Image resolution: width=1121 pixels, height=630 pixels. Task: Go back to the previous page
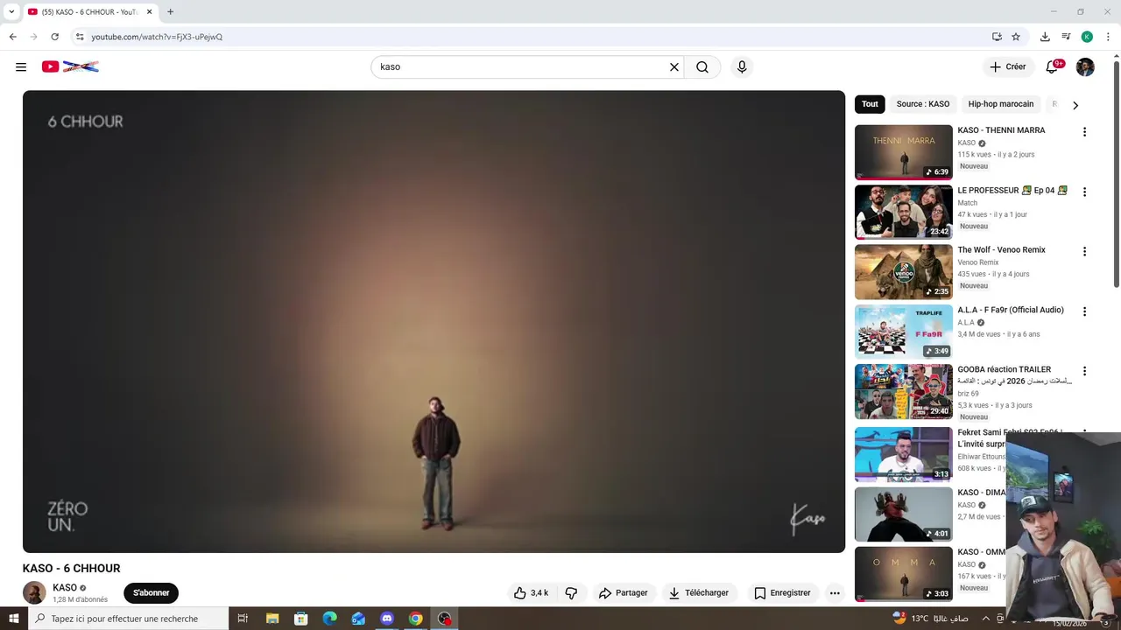(12, 37)
